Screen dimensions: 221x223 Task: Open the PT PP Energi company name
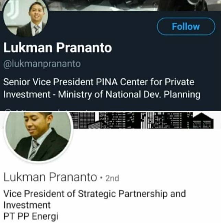(x=31, y=216)
